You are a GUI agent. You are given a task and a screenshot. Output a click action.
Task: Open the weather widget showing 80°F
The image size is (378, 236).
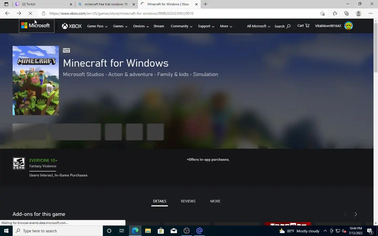point(300,231)
